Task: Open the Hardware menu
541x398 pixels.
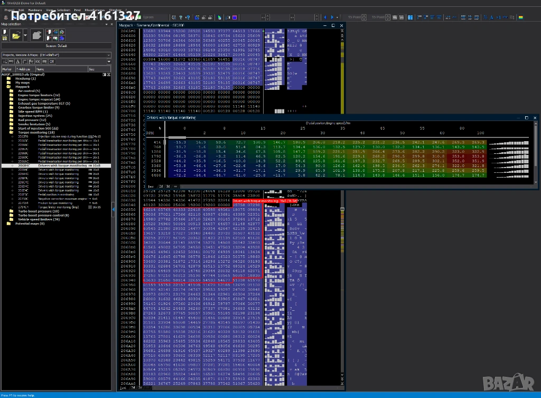Action: 35,10
